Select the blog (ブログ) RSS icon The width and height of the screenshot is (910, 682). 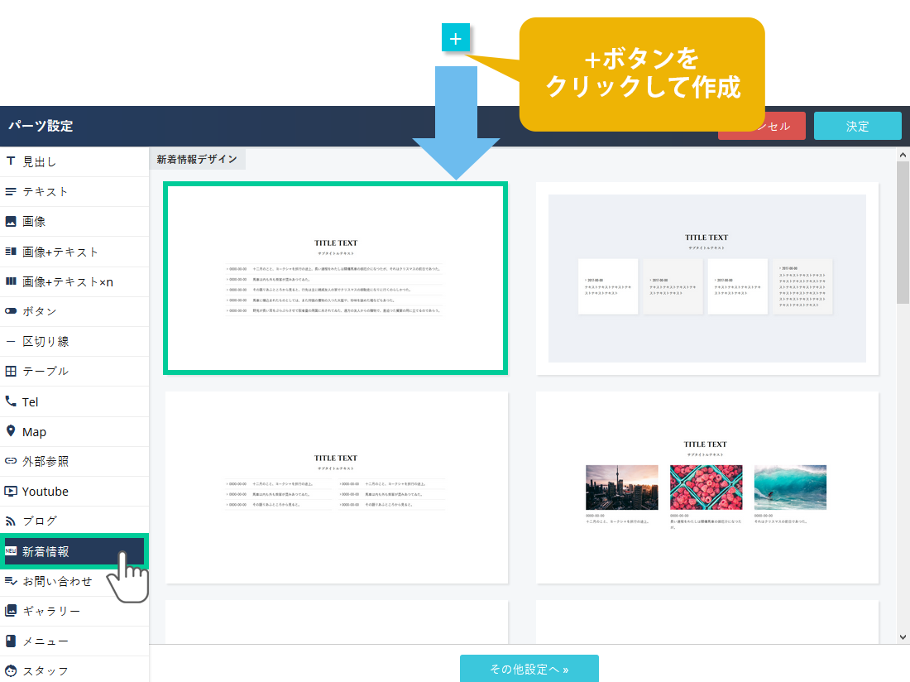(11, 521)
